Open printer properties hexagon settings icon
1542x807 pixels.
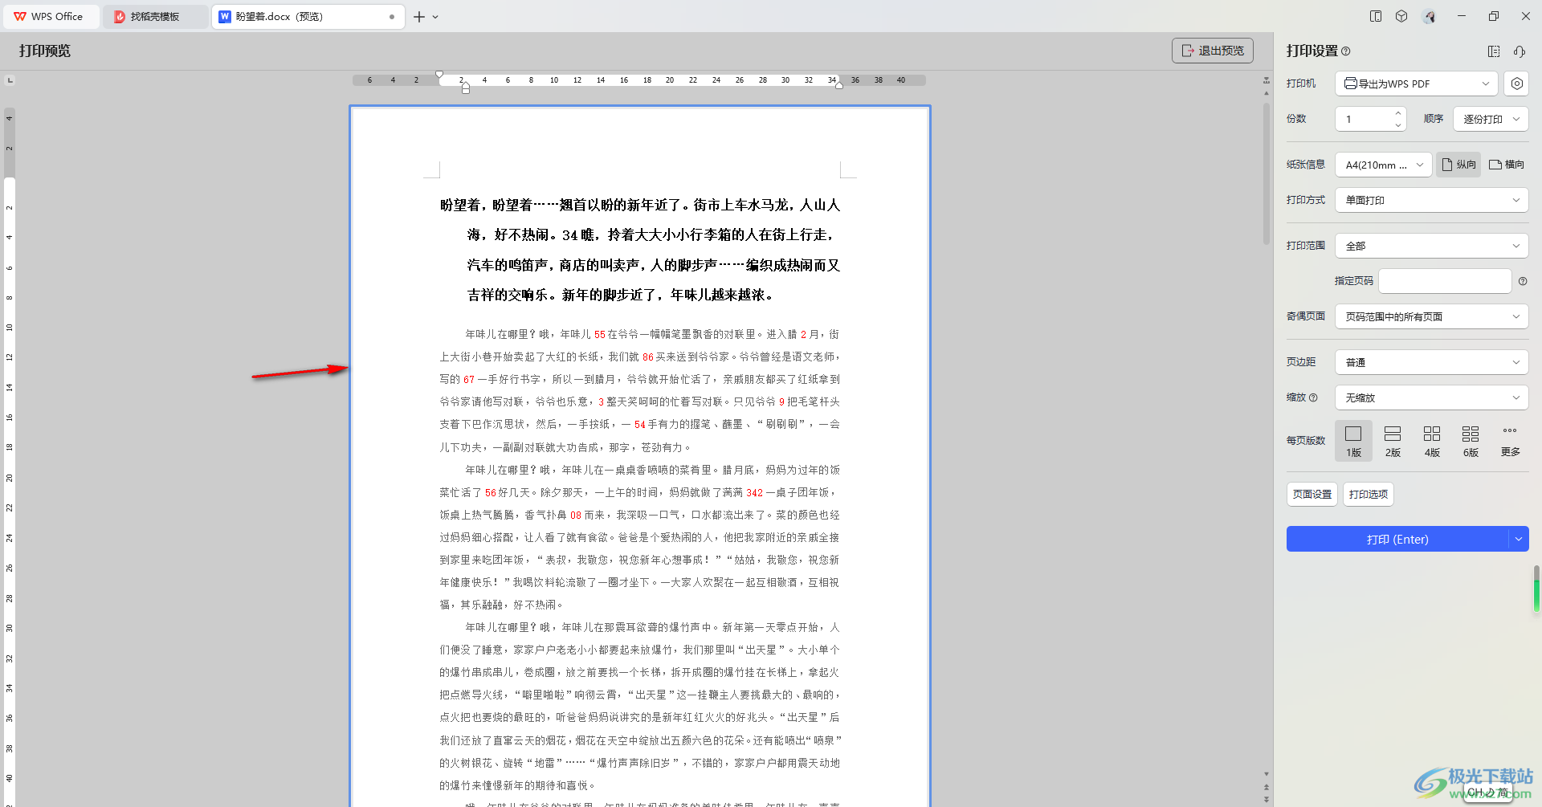(x=1516, y=84)
